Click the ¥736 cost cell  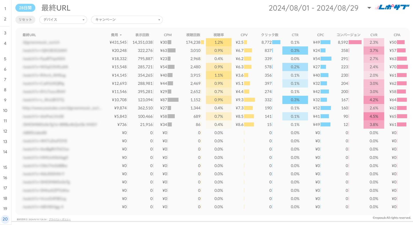click(122, 125)
